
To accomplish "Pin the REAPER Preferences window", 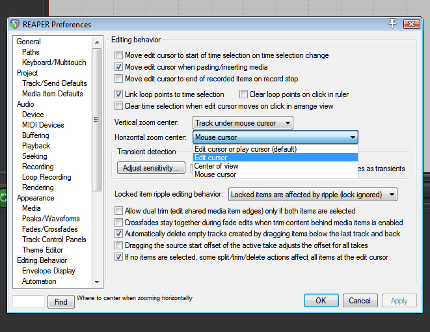I will click(x=392, y=23).
